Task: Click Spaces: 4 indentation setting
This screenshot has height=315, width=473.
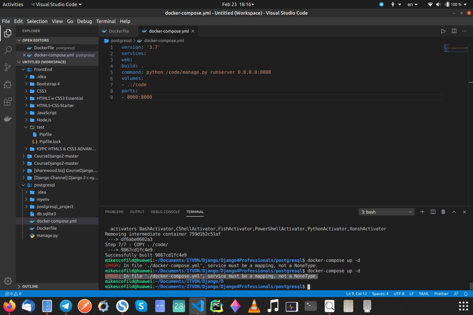Action: [380, 294]
